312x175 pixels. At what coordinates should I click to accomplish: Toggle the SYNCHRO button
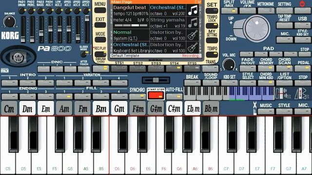click(x=137, y=97)
